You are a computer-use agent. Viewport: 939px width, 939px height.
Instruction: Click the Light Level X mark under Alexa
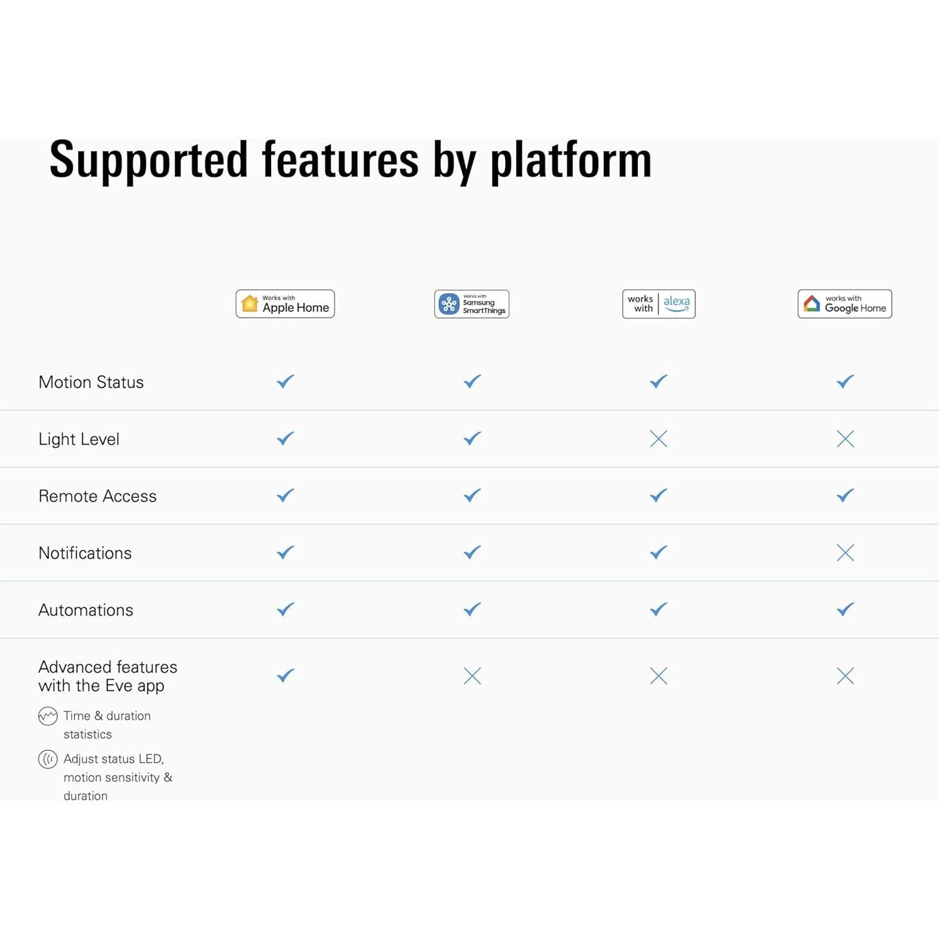[658, 438]
